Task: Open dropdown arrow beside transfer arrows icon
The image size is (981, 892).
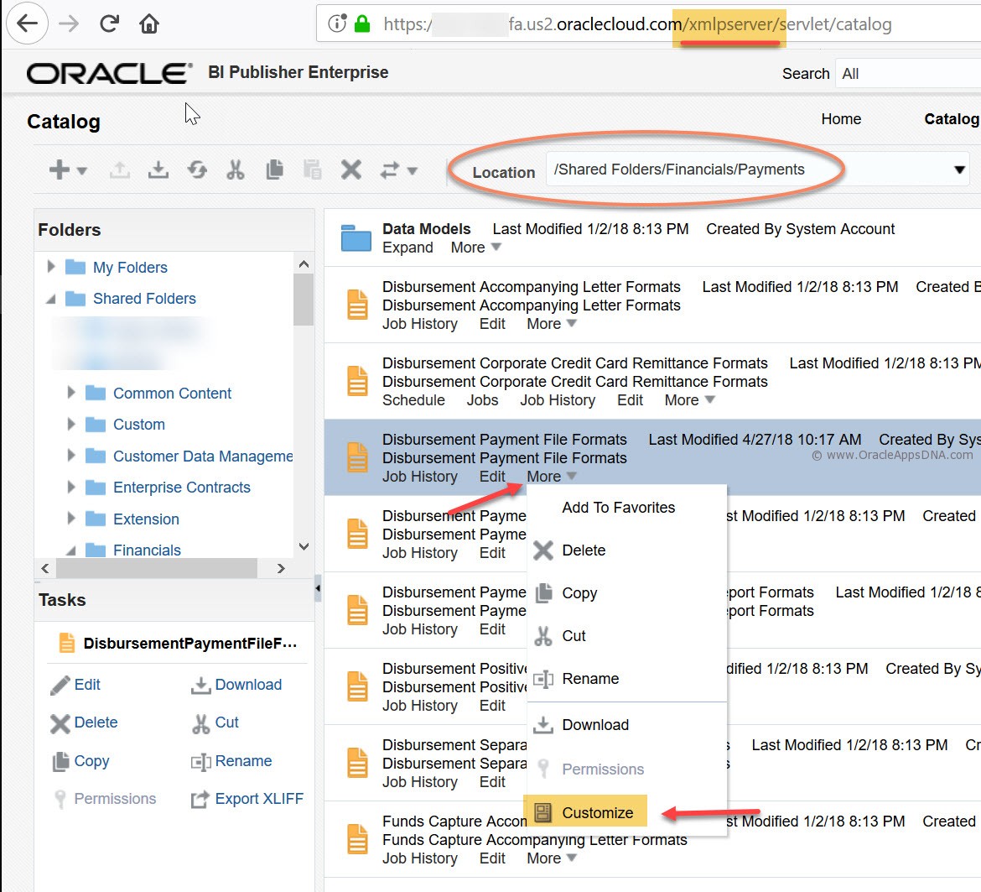Action: coord(412,170)
